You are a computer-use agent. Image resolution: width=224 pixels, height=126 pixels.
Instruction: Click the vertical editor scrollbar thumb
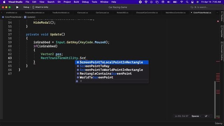pyautogui.click(x=215, y=100)
